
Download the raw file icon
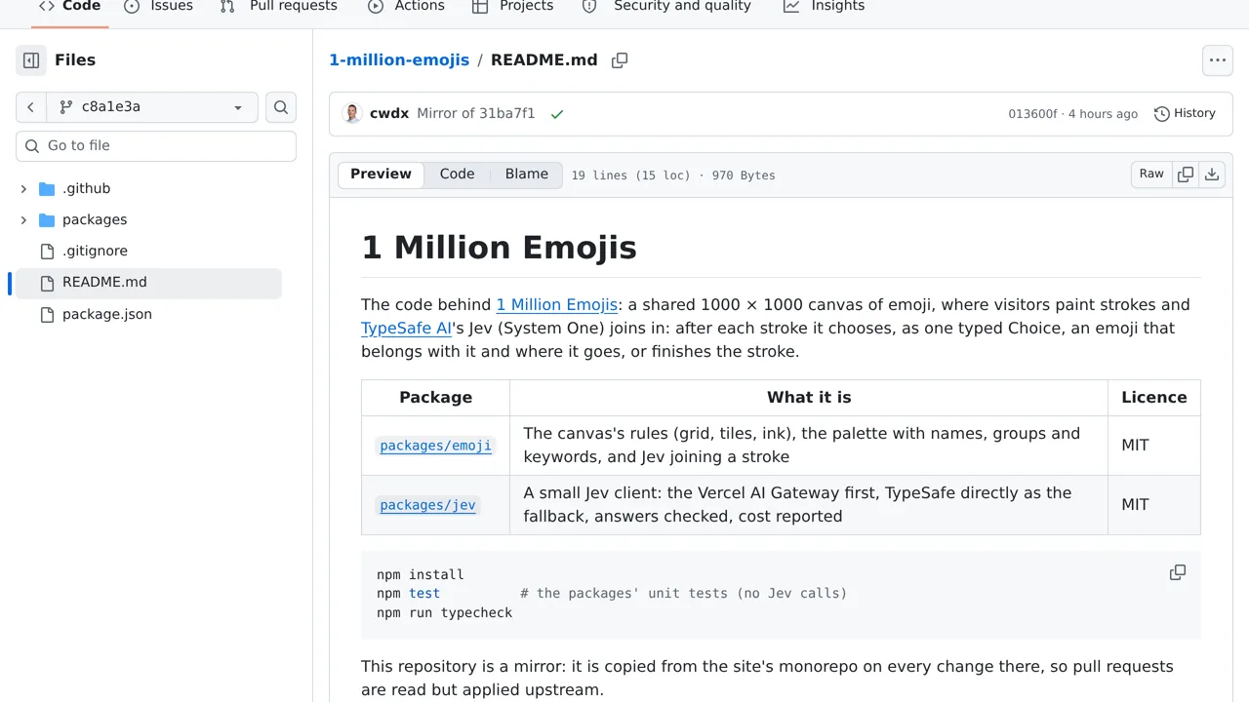point(1212,175)
